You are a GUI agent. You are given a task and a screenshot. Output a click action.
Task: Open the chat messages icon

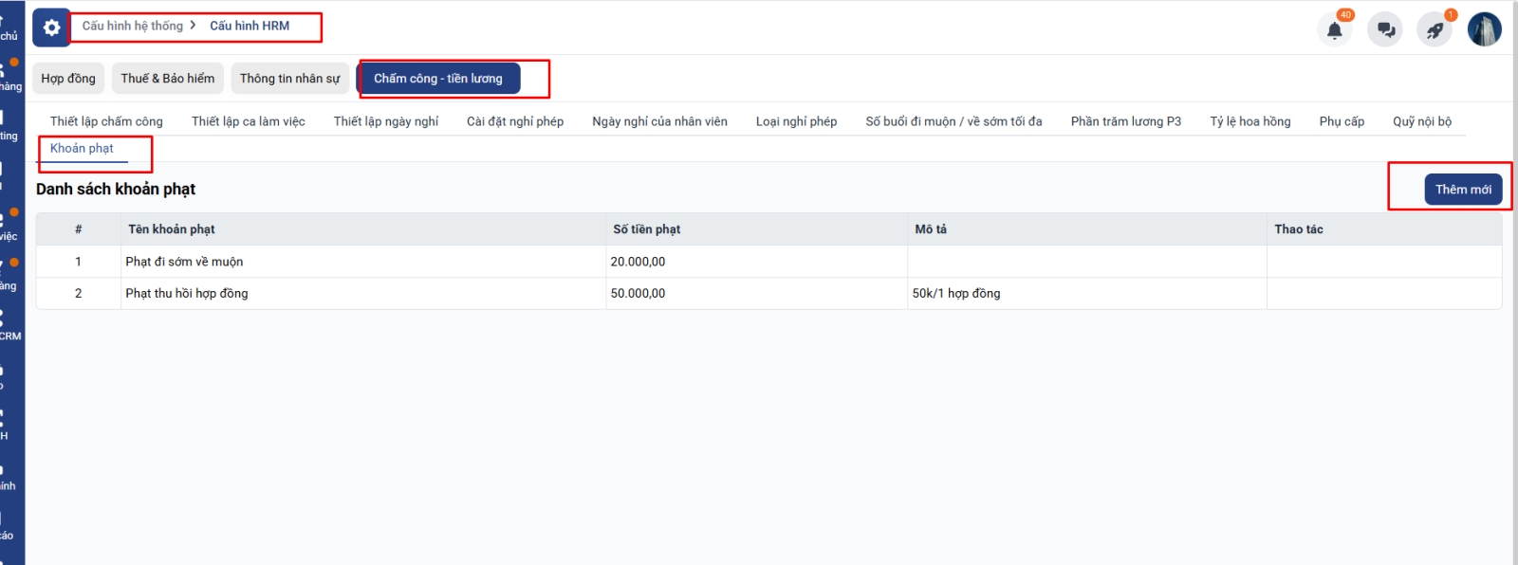point(1385,30)
